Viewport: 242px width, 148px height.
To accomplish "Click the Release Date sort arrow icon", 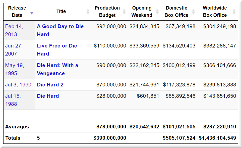I will (x=32, y=13).
